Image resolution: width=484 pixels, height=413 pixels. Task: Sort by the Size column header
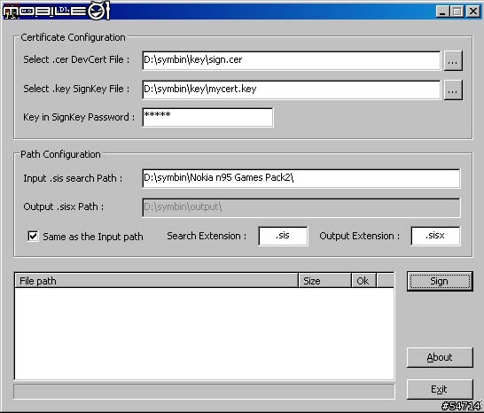tap(324, 281)
